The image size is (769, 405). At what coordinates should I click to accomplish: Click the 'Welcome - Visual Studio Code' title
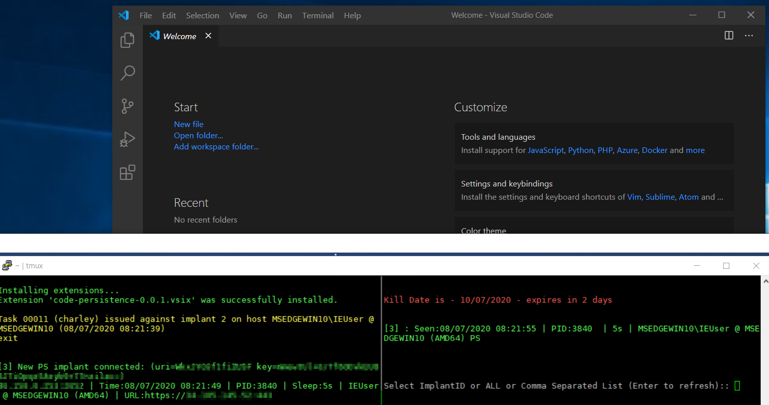click(x=502, y=15)
